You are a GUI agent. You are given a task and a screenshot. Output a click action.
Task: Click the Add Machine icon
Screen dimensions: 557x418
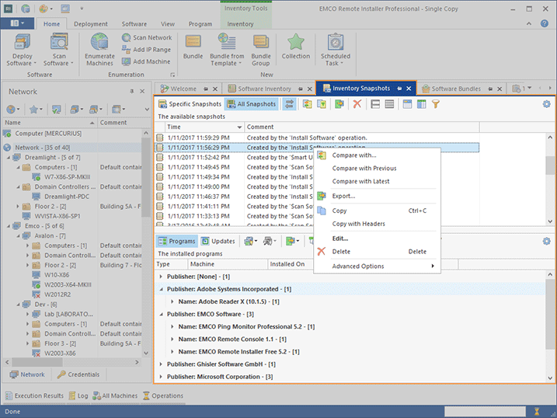(x=127, y=61)
